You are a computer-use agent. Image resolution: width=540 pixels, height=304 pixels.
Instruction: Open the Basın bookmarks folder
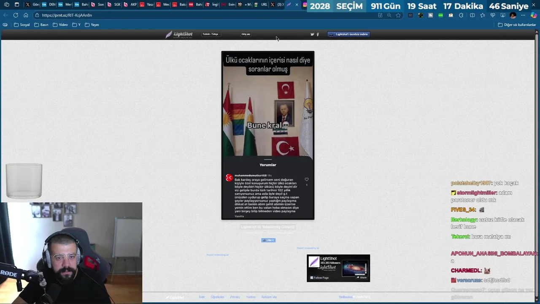(41, 25)
